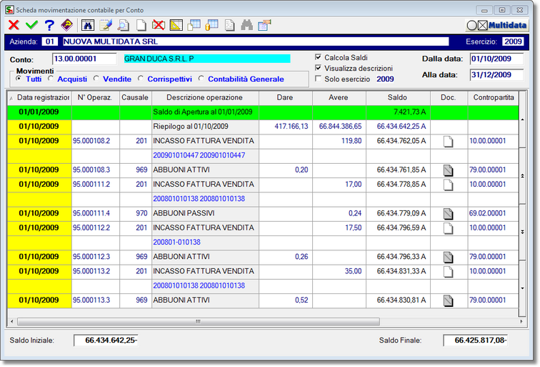
Task: Click the ABBUONI PASSIVI description cell
Action: (205, 213)
